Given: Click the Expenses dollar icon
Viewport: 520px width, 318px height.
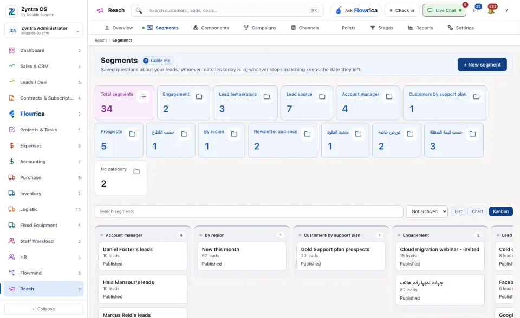Looking at the screenshot, I should point(11,146).
